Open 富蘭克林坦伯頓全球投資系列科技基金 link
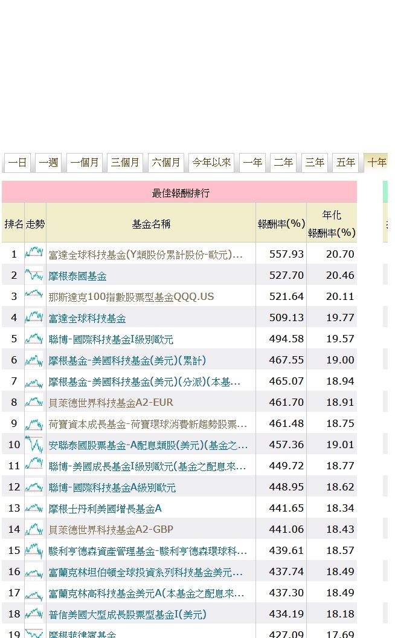This screenshot has width=395, height=638. point(146,573)
